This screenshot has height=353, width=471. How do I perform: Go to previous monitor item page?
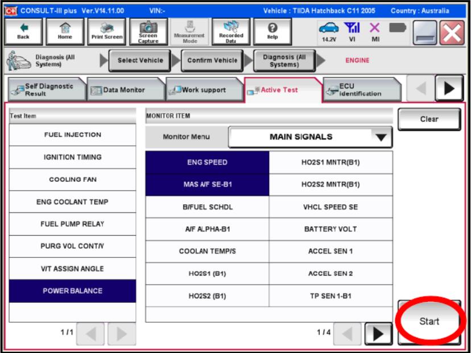tap(348, 334)
